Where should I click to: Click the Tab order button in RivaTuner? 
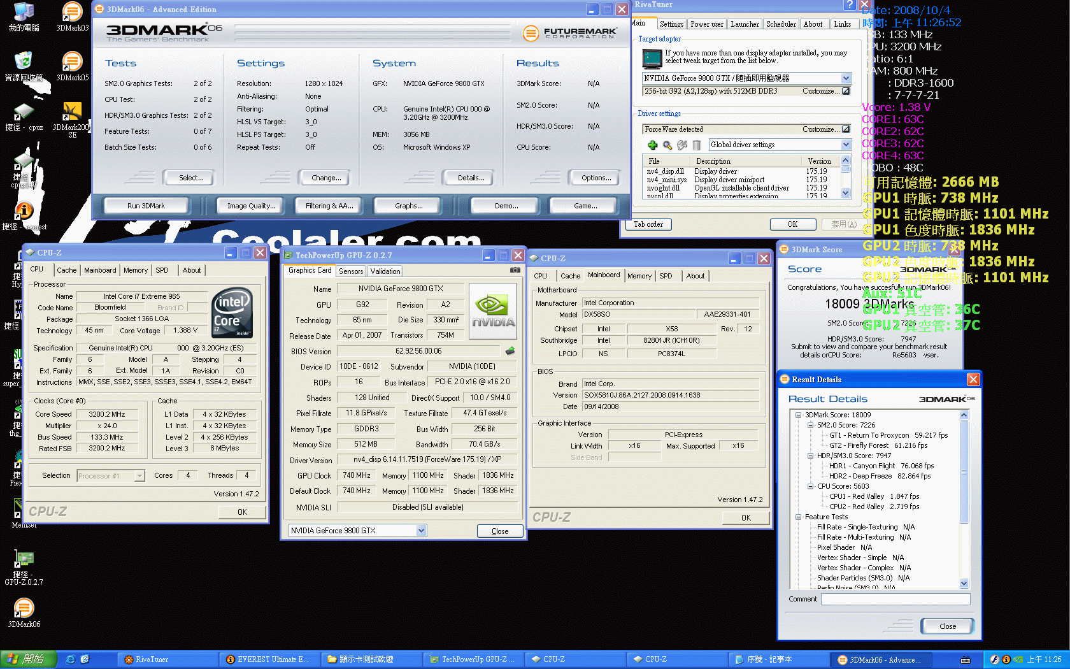pyautogui.click(x=648, y=224)
